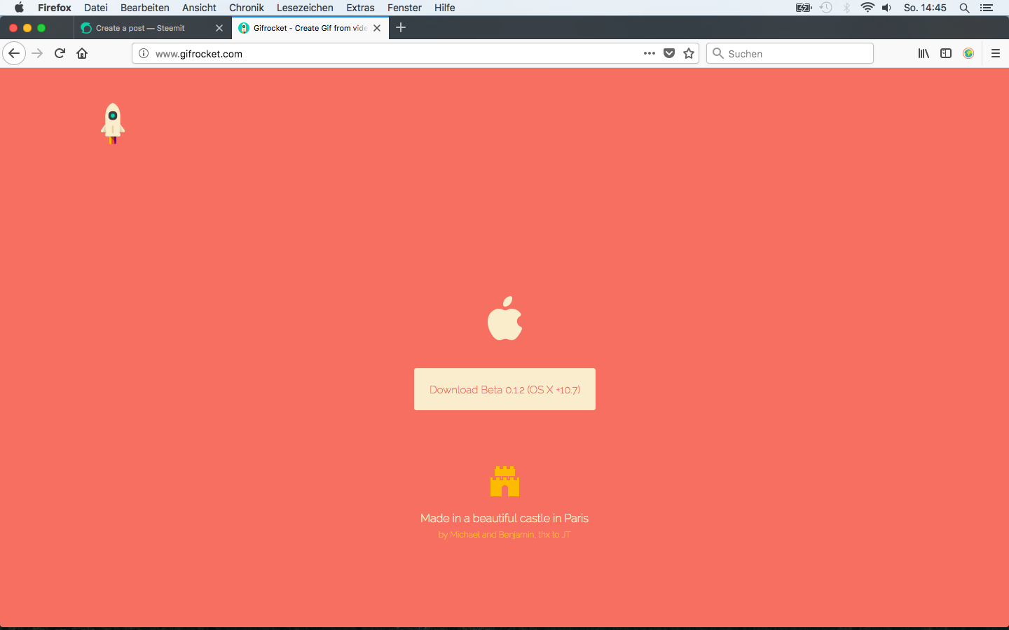The width and height of the screenshot is (1009, 630).
Task: Click the address bar URL www.gifrocket.com
Action: point(199,54)
